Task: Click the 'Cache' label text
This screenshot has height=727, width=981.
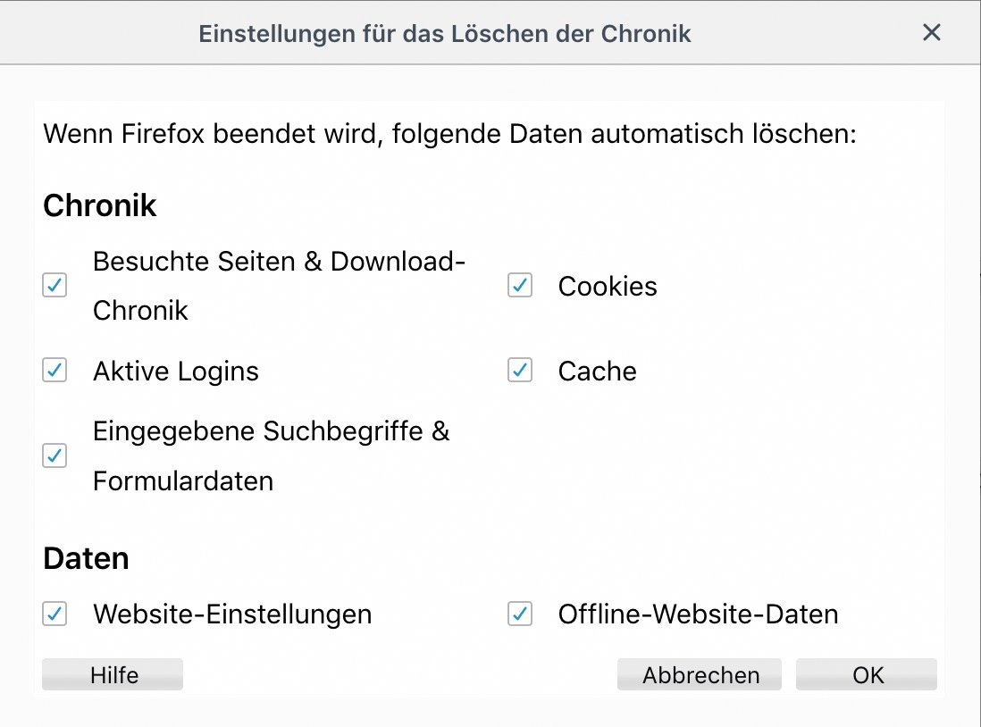Action: [597, 372]
